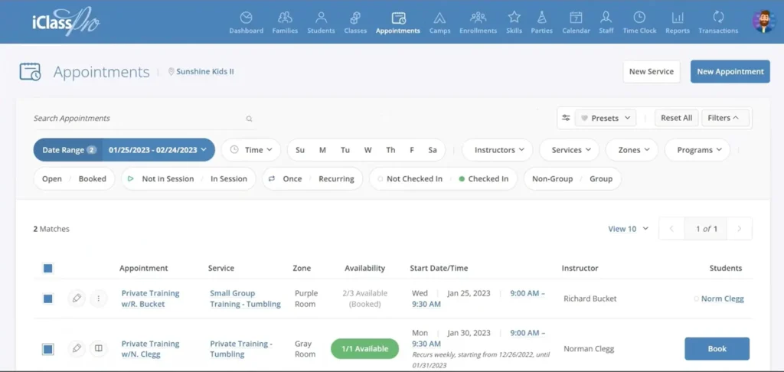This screenshot has height=372, width=784.
Task: Open the Calendar icon in navbar
Action: [x=576, y=18]
